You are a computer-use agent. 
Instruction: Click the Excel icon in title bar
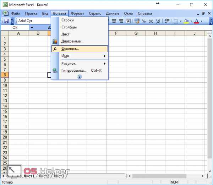[5, 5]
